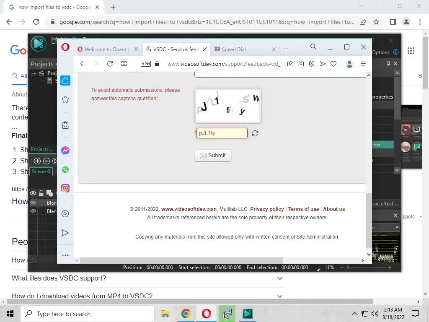Click Opera address bar URL
This screenshot has width=429, height=322.
tap(224, 64)
